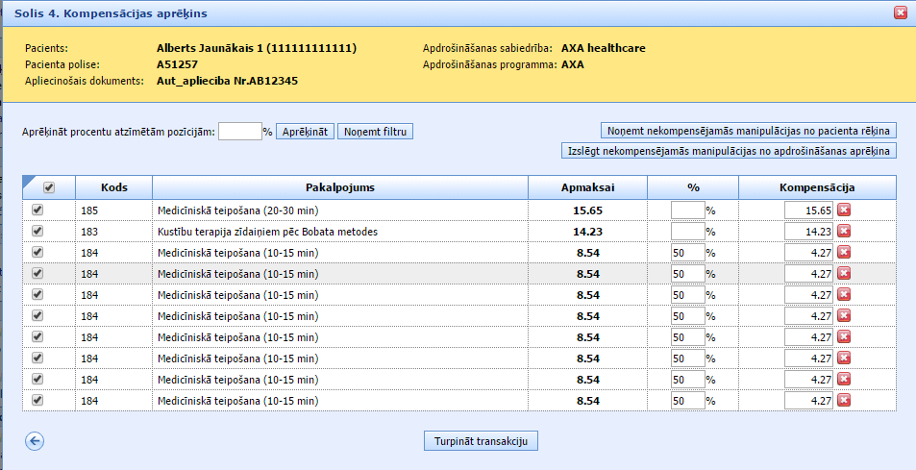Delete compensation for code 185 row
The width and height of the screenshot is (916, 470).
pos(844,210)
